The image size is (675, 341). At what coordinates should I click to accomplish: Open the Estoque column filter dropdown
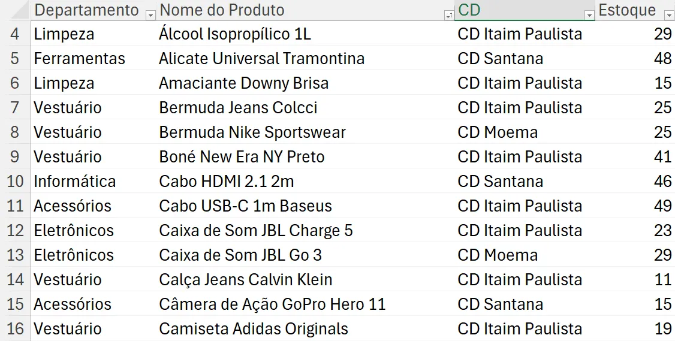point(668,15)
